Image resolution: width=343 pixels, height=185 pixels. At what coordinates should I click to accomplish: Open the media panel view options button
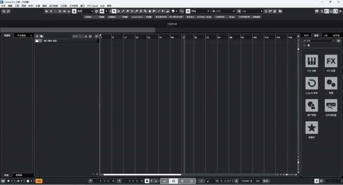click(x=338, y=41)
